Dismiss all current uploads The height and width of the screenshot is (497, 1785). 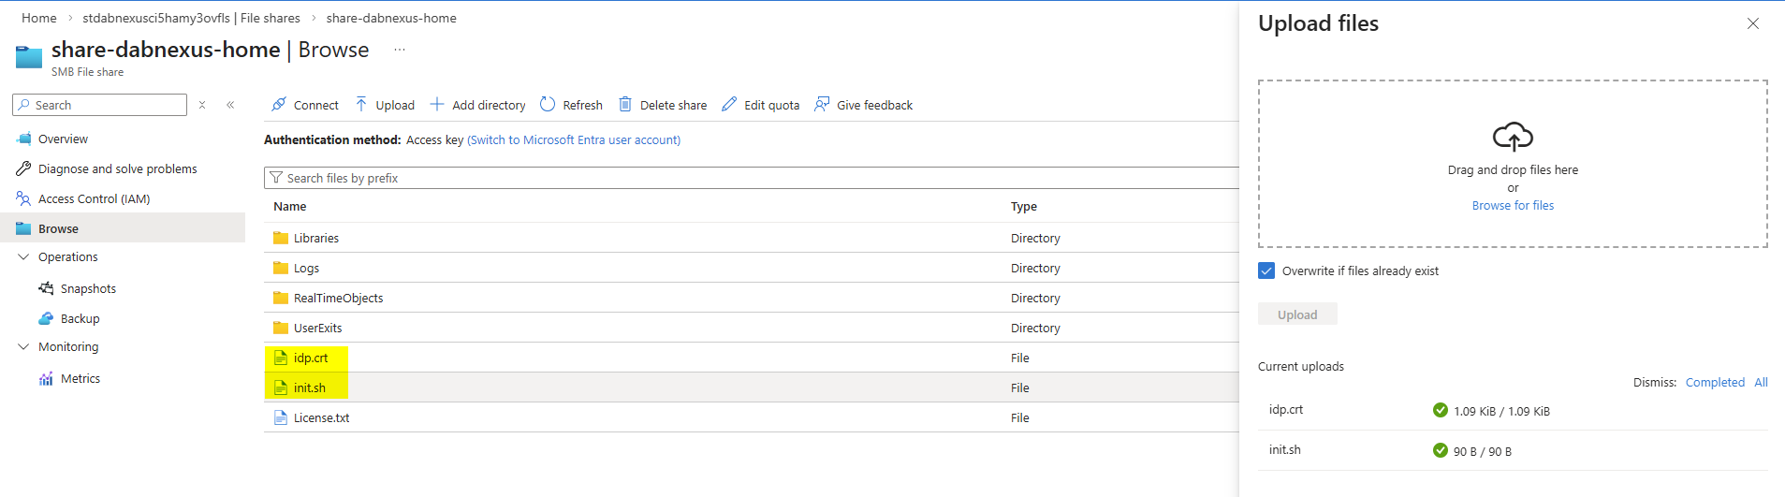pos(1761,383)
